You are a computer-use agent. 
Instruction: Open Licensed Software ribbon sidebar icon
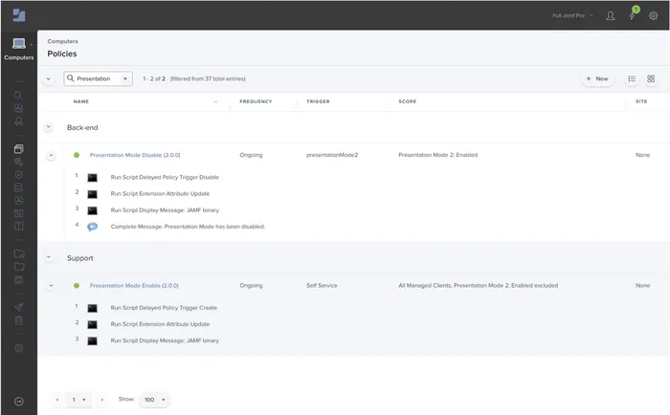coord(18,121)
